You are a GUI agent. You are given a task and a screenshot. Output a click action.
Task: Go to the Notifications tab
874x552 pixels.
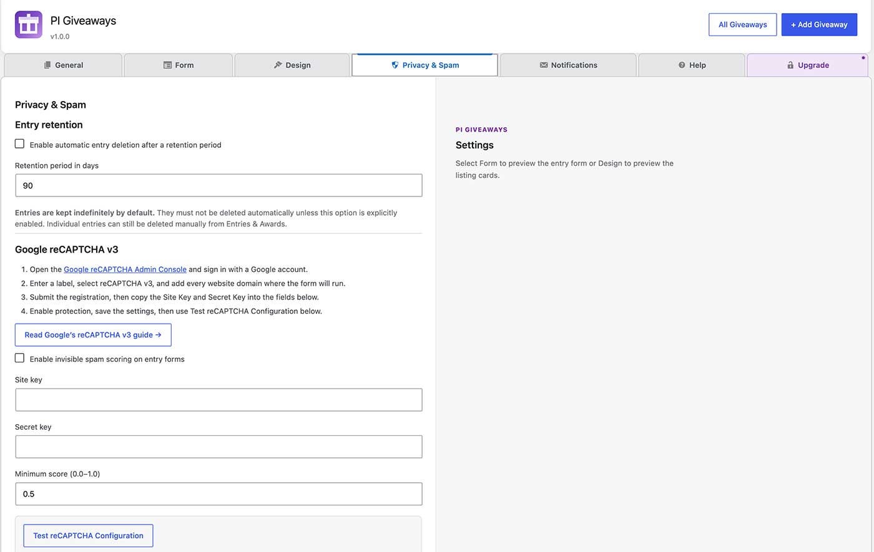568,65
